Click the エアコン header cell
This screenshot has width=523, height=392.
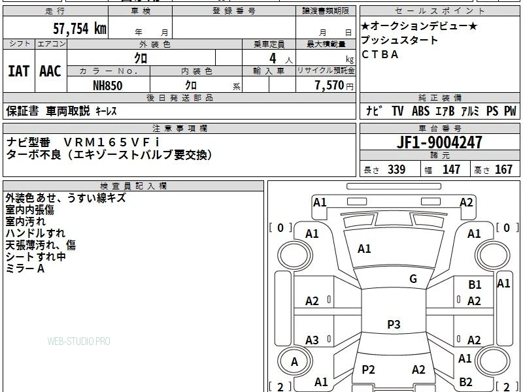click(51, 44)
